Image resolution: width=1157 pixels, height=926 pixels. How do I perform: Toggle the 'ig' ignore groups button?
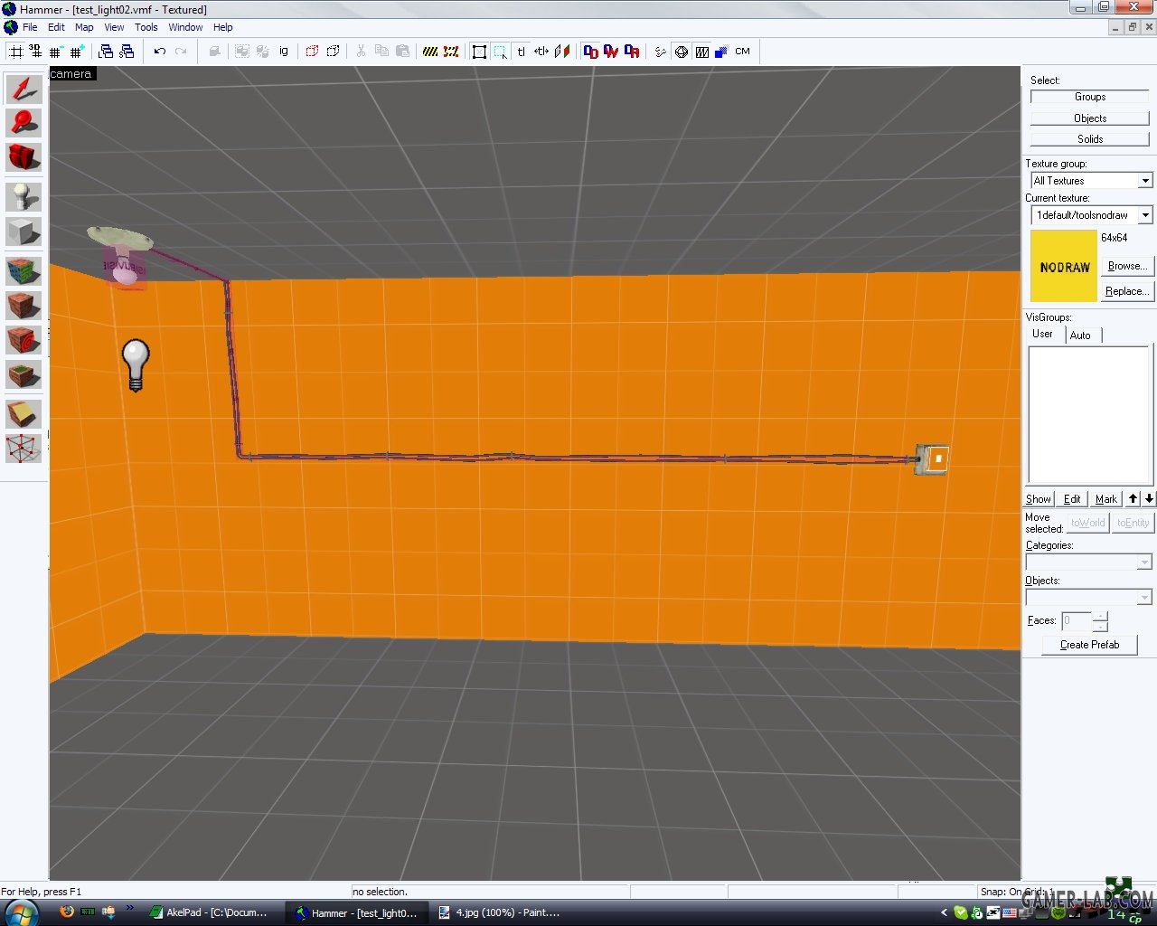[x=284, y=52]
